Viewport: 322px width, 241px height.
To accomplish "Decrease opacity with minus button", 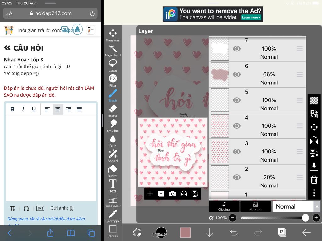I will click(232, 218).
